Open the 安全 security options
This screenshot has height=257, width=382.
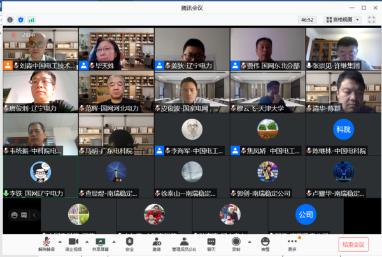[129, 243]
